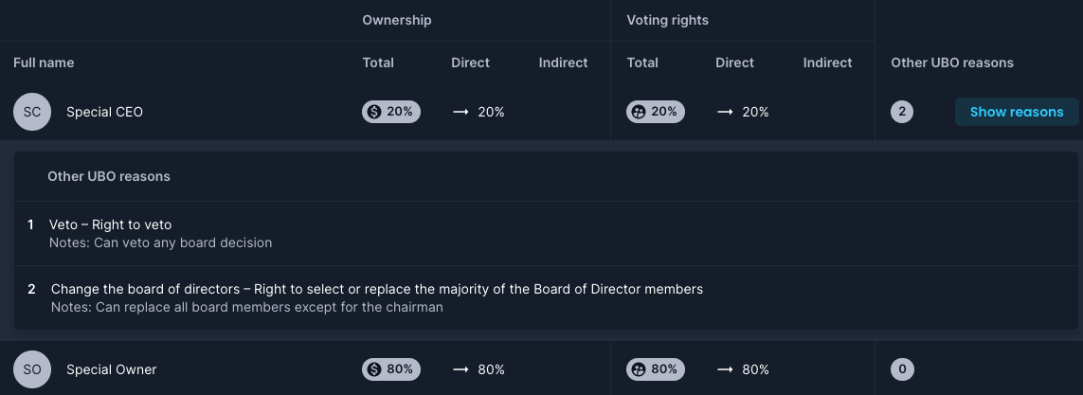Click the 20% ownership total badge

(391, 112)
